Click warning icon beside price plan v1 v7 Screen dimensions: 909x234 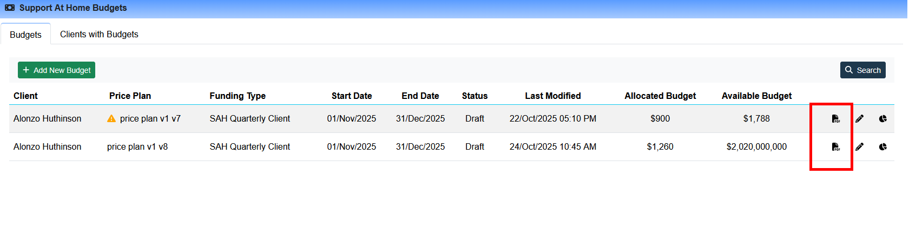(111, 119)
